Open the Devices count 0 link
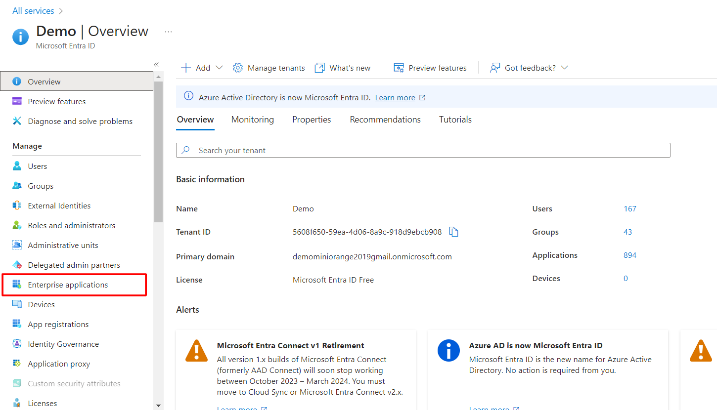717x410 pixels. coord(626,278)
